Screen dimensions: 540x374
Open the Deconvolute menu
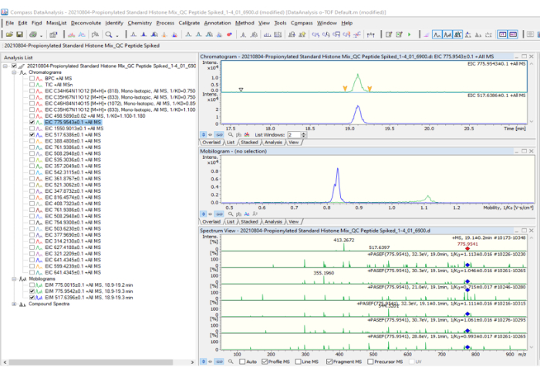86,23
